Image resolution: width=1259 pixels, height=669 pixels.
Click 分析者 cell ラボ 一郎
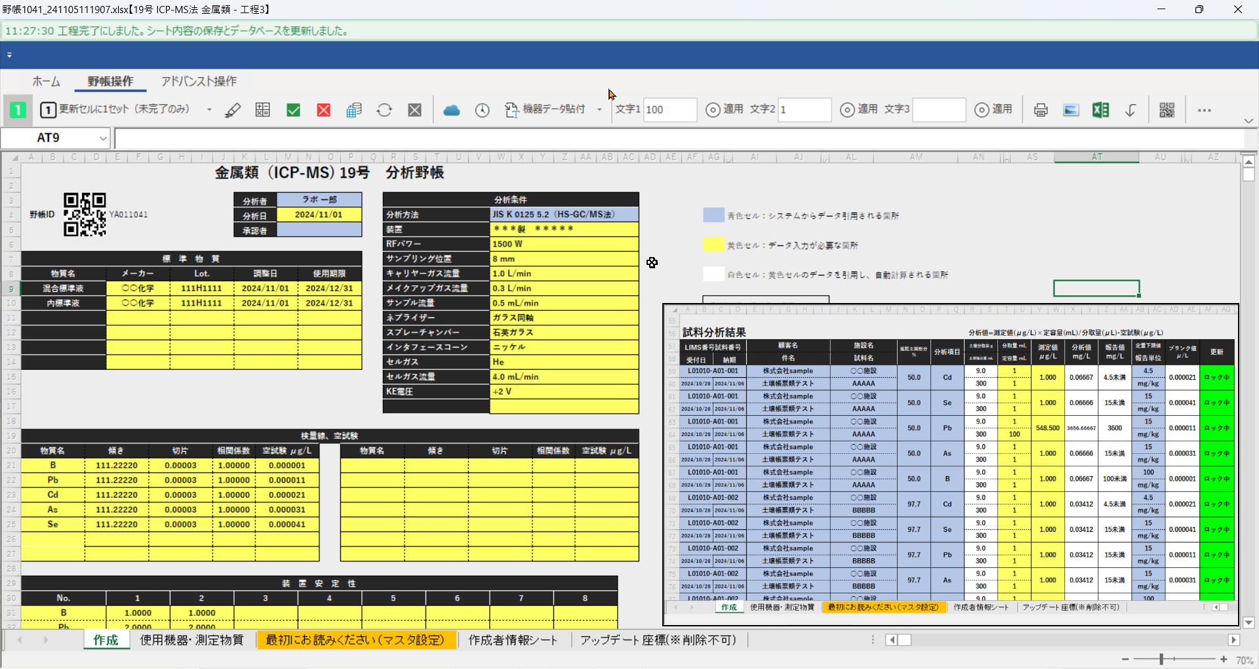pyautogui.click(x=319, y=200)
